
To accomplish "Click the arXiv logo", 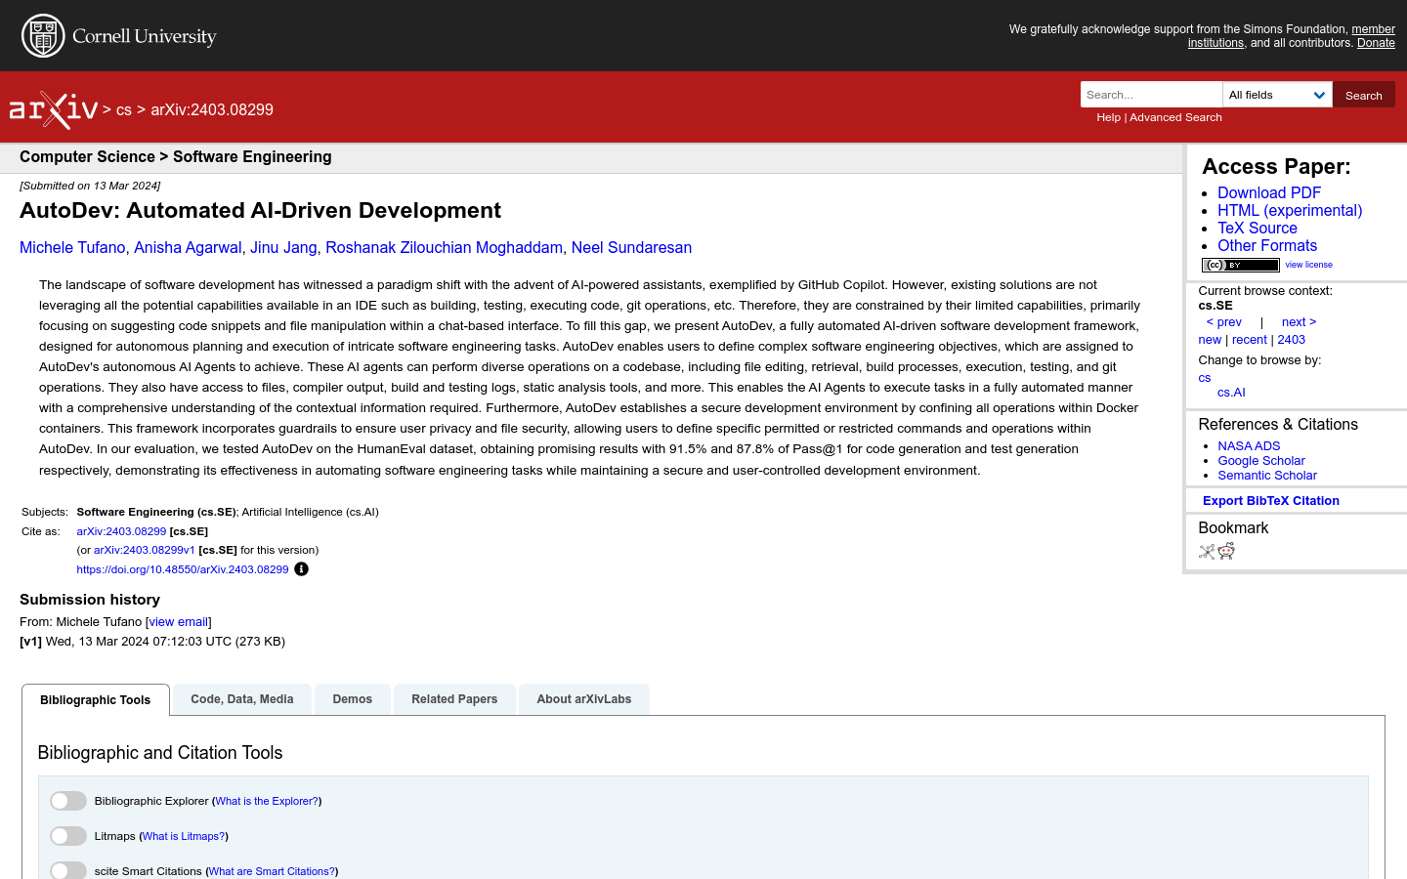I will tap(54, 109).
